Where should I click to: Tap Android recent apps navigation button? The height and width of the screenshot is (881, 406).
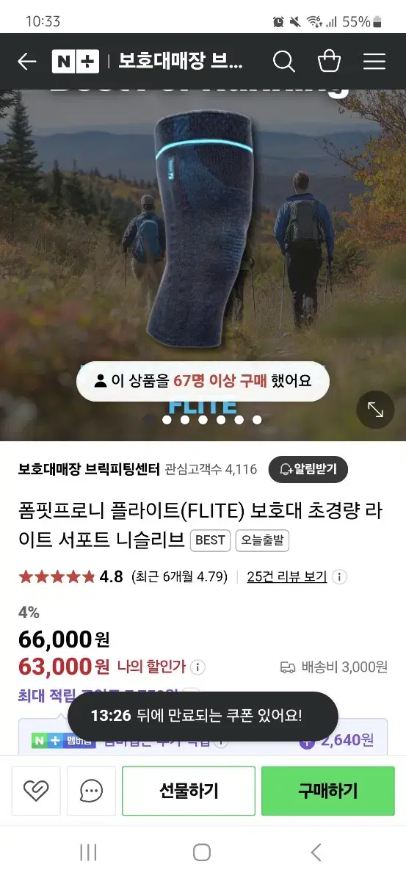88,852
